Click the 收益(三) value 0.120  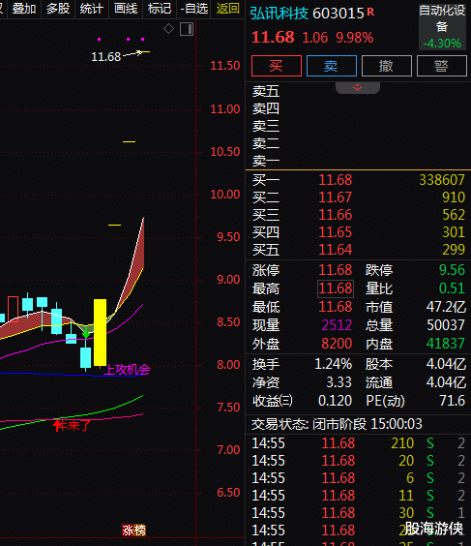pyautogui.click(x=335, y=401)
